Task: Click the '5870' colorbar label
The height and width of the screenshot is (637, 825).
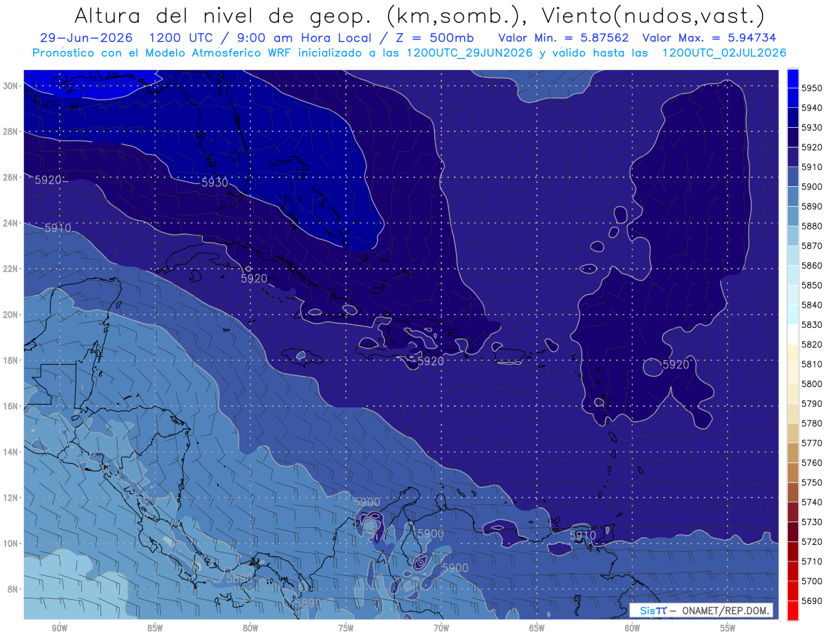Action: [812, 245]
